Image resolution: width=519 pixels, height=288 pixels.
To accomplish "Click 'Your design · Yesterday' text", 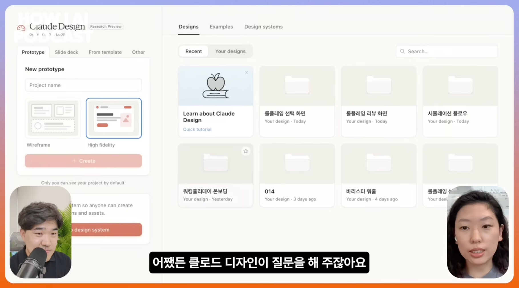I will [x=208, y=199].
